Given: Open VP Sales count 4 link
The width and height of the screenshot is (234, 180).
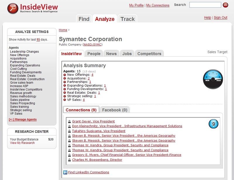Looking at the screenshot, I should (84, 100).
